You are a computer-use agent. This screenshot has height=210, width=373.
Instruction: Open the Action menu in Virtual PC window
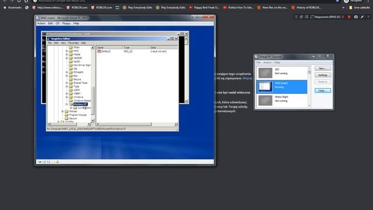pos(41,23)
